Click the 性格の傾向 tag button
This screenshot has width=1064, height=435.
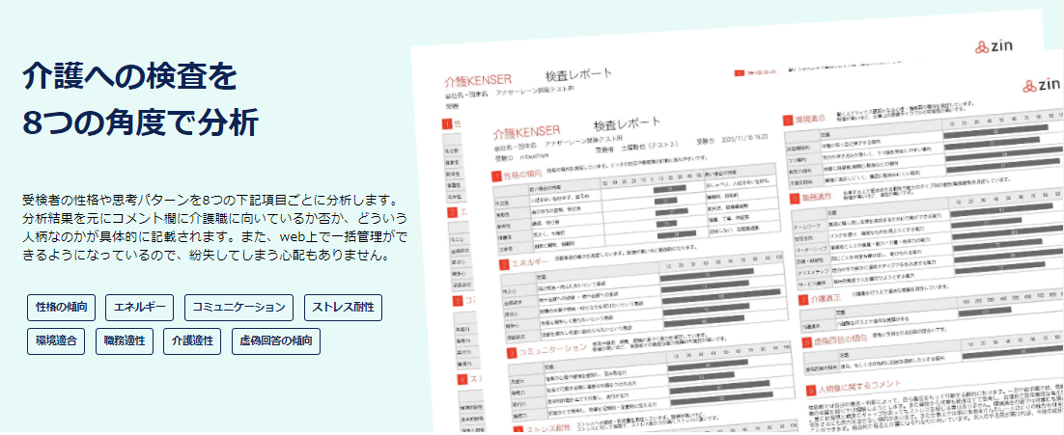[x=62, y=308]
